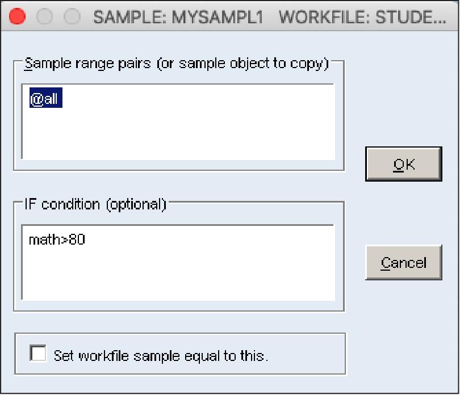Click the WORKFILE: STUDE... title text
460x395 pixels.
point(363,18)
